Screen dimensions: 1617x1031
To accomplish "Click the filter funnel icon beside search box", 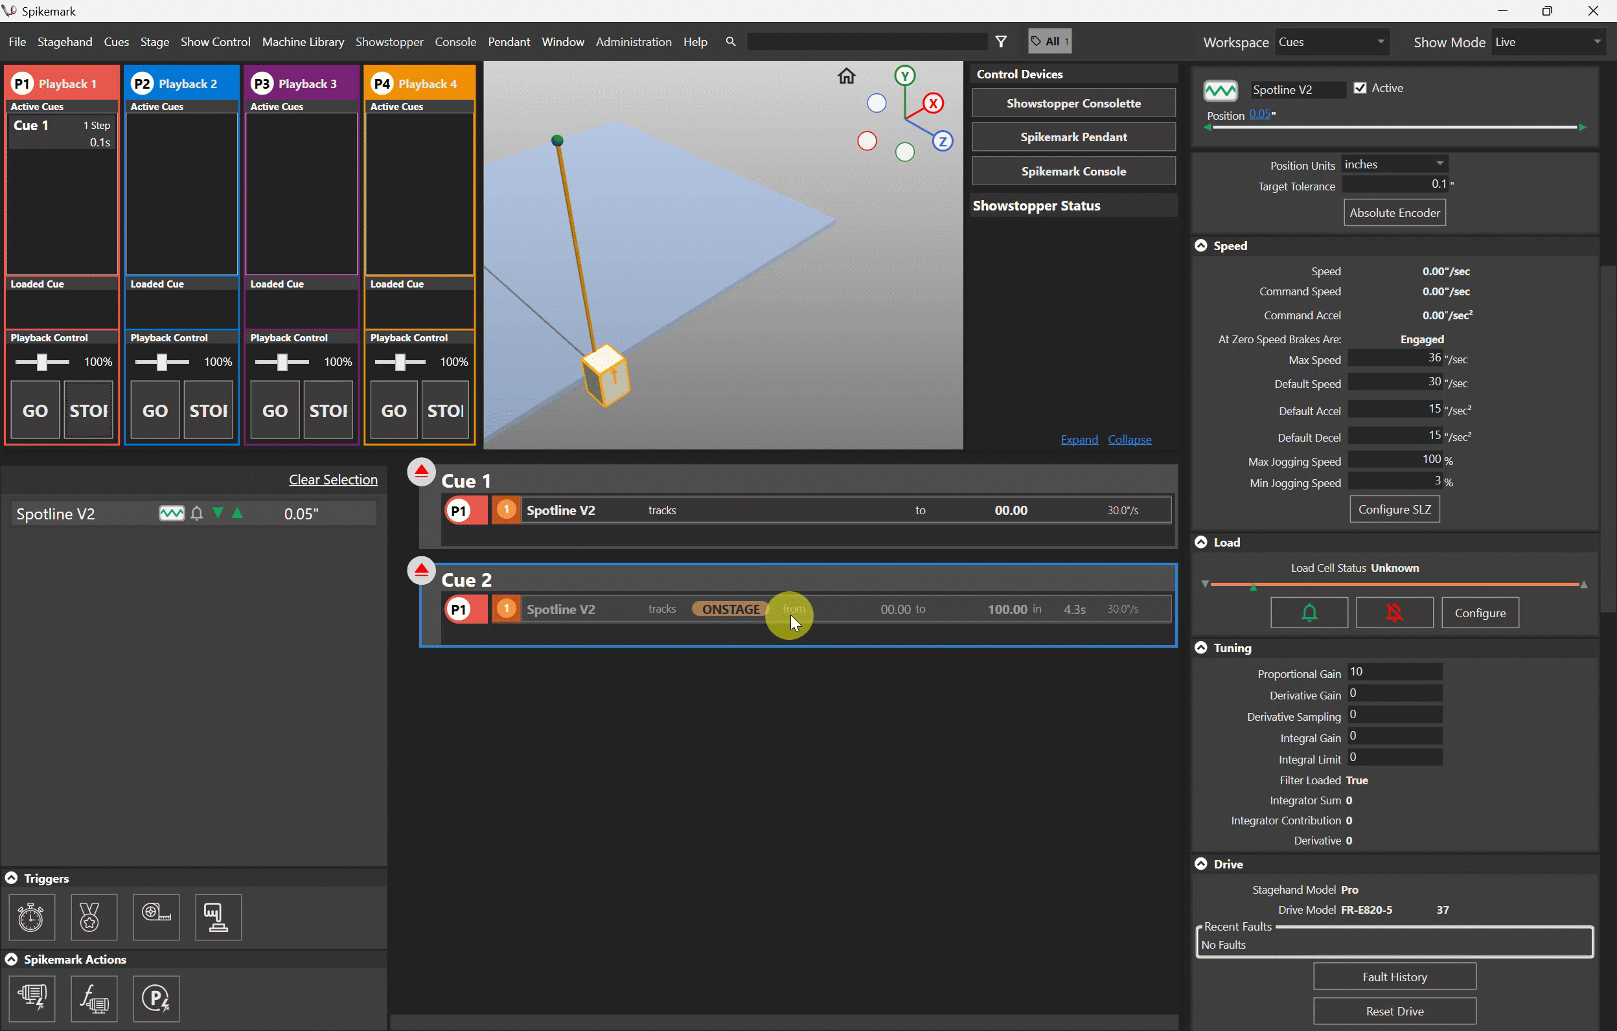I will pos(1000,41).
